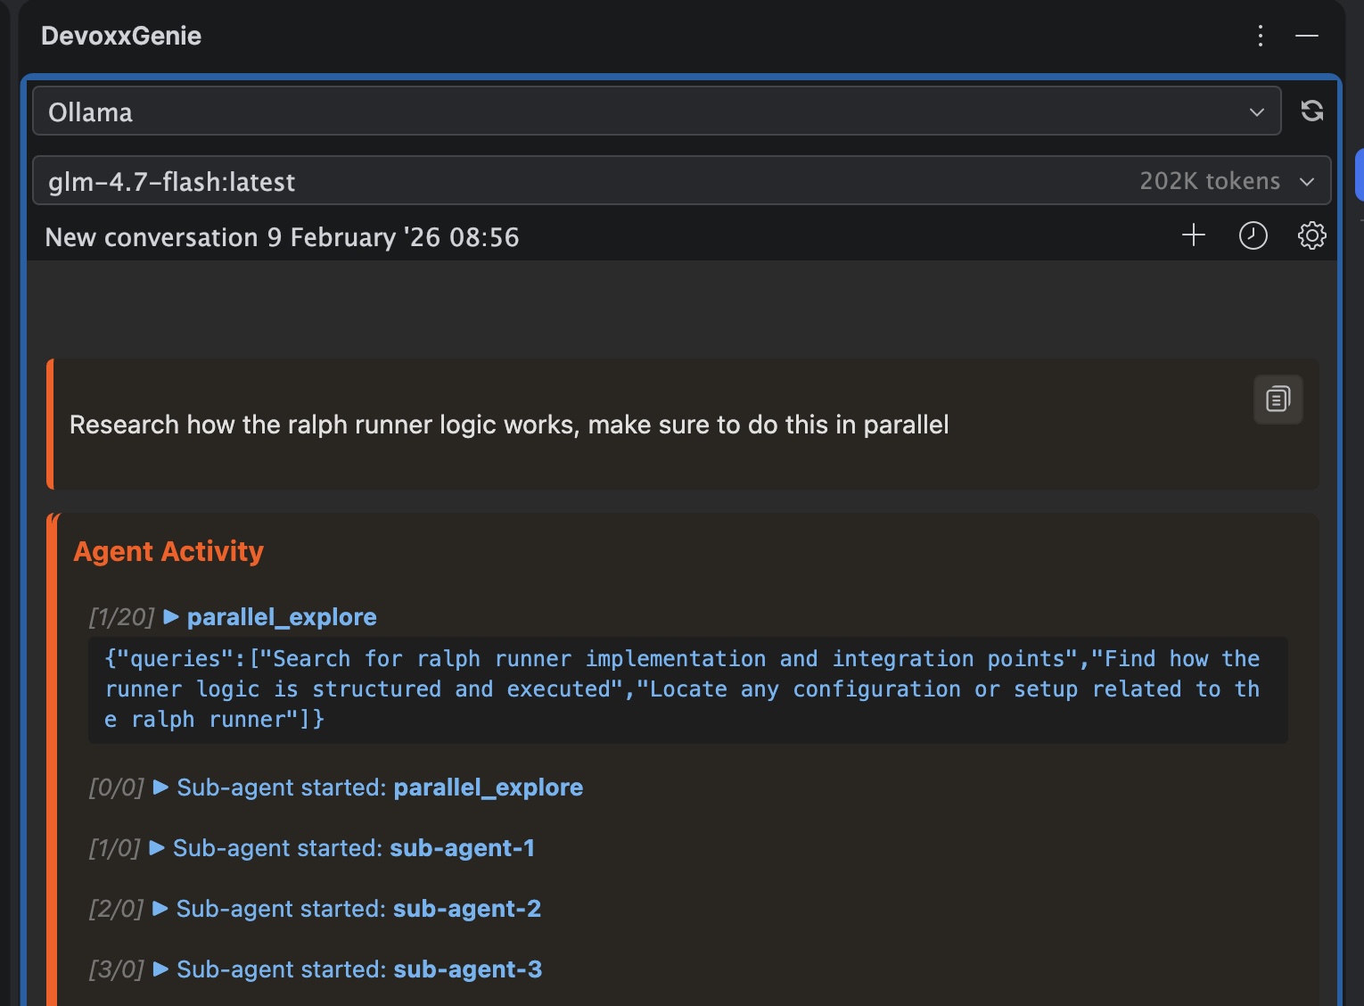Click the queries JSON code block
Image resolution: width=1364 pixels, height=1006 pixels.
[x=688, y=689]
